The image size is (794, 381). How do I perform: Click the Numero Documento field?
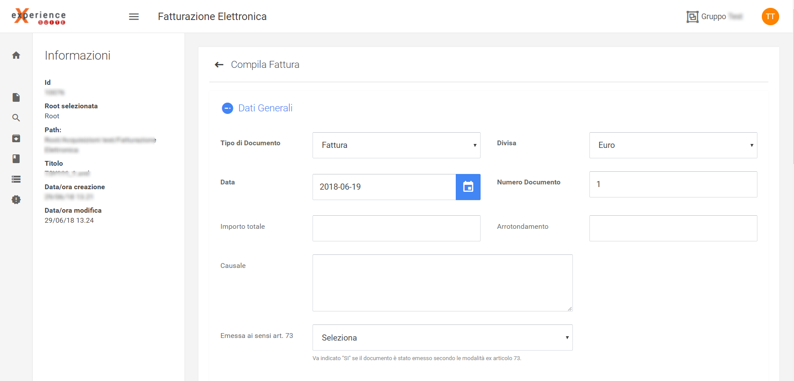click(x=673, y=184)
